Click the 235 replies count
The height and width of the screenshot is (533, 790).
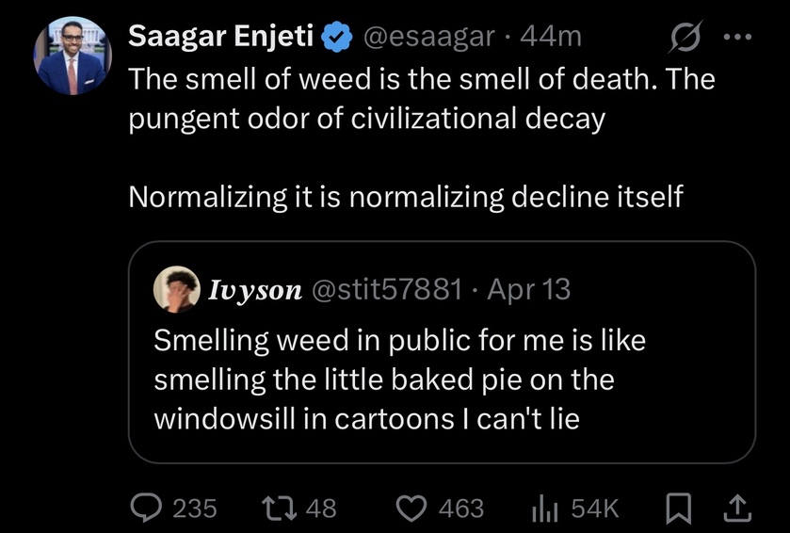[195, 509]
